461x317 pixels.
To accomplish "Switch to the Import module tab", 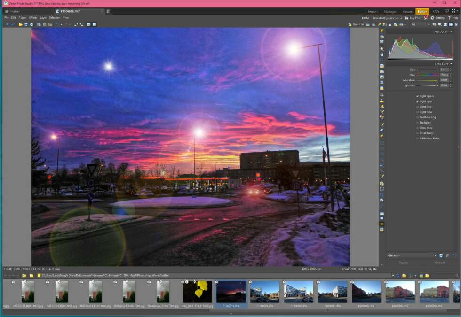I will 373,11.
